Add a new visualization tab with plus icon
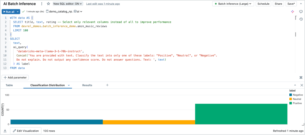The image size is (305, 135). (x=107, y=85)
